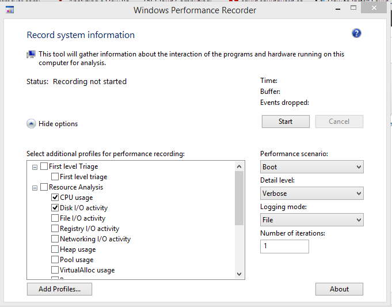This screenshot has width=392, height=307.
Task: Click the disabled Cancel button
Action: click(339, 122)
